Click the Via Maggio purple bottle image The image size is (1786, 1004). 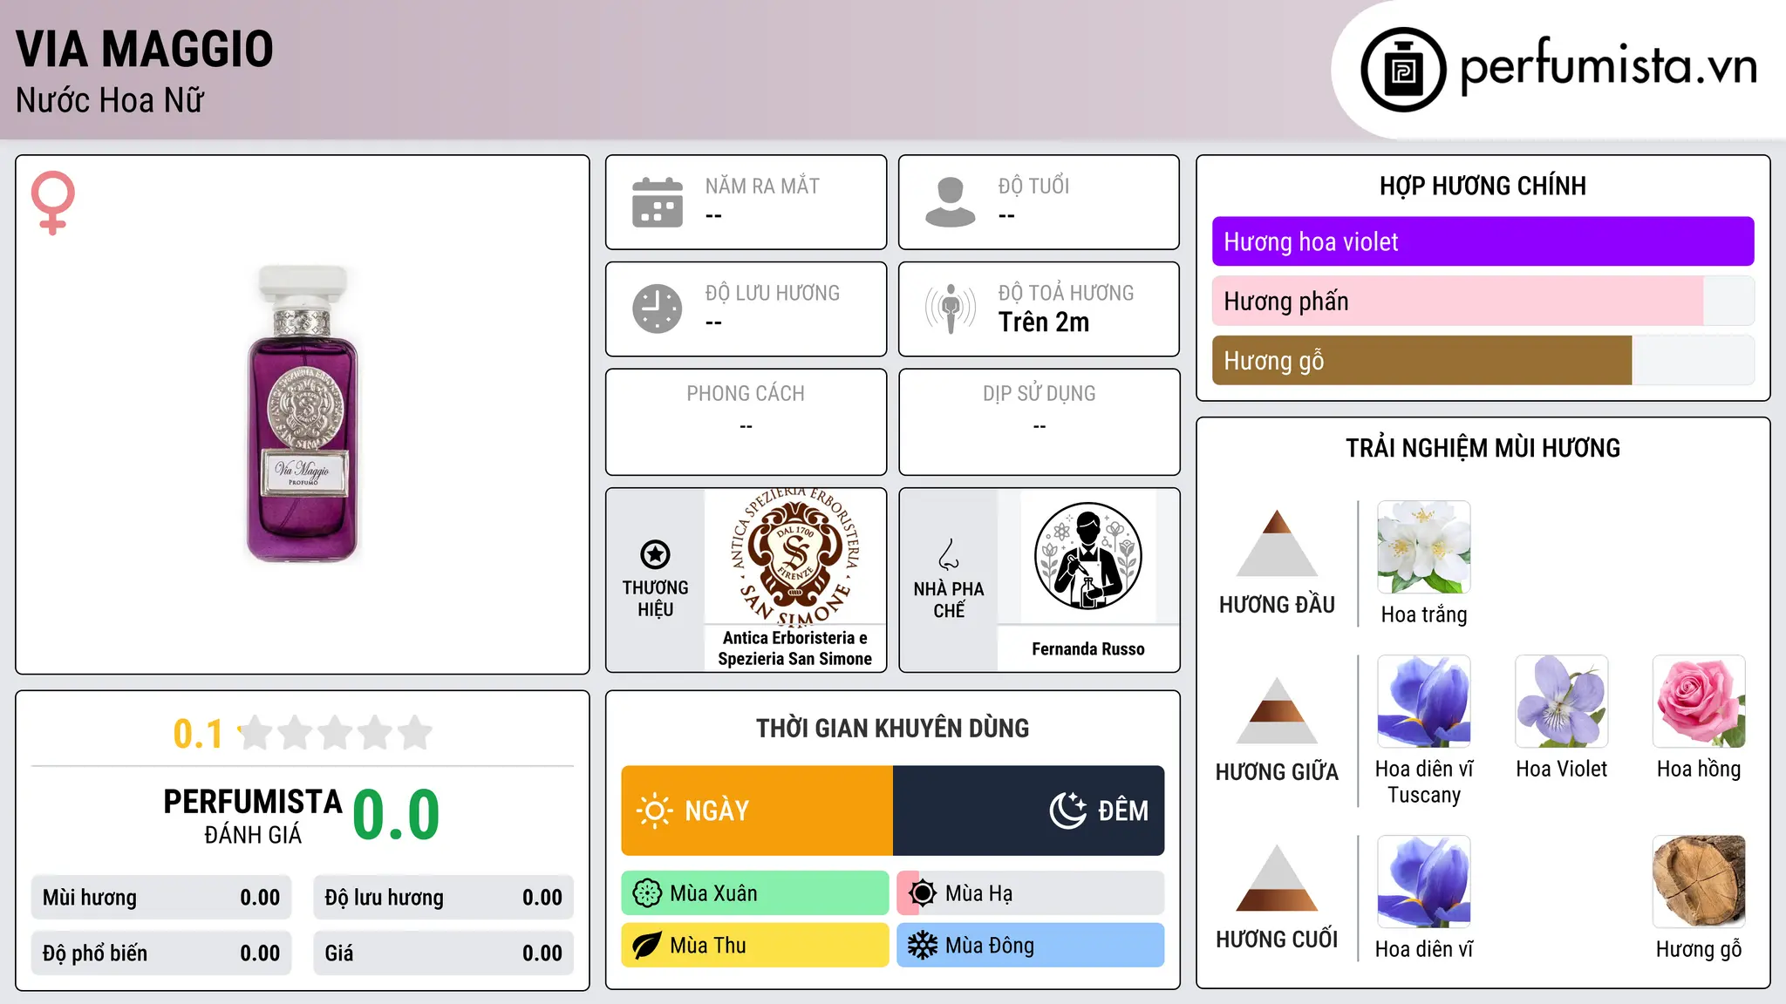coord(303,414)
